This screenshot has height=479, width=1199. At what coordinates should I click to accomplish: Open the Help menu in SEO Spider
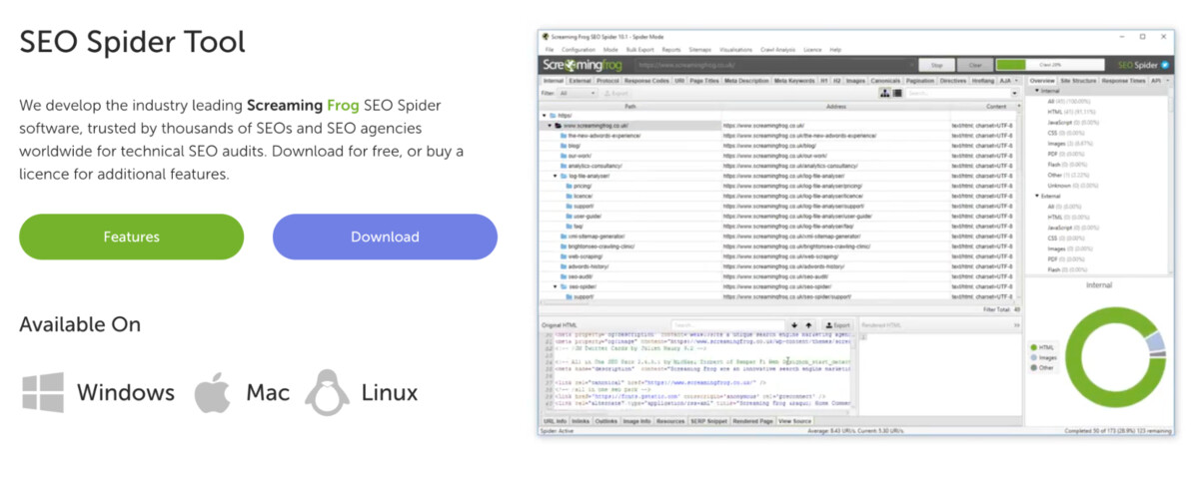point(835,50)
